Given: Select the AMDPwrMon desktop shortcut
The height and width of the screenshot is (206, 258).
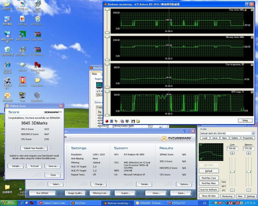Looking at the screenshot, I should coord(22,36).
